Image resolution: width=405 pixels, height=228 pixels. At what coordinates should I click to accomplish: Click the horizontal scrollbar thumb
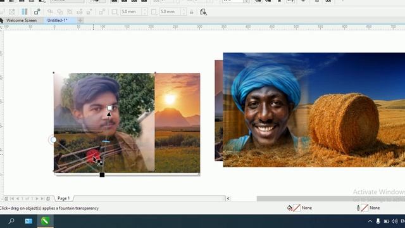pyautogui.click(x=330, y=198)
